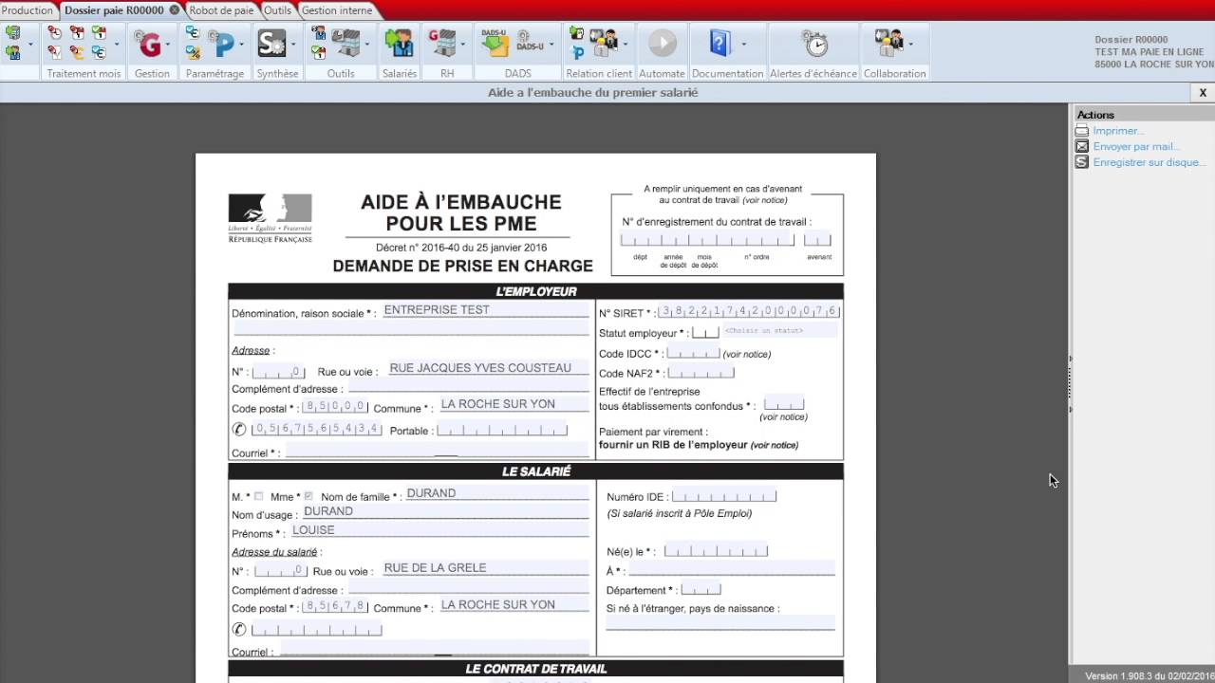Expand the RH dropdown arrow
This screenshot has height=683, width=1215.
coord(462,44)
